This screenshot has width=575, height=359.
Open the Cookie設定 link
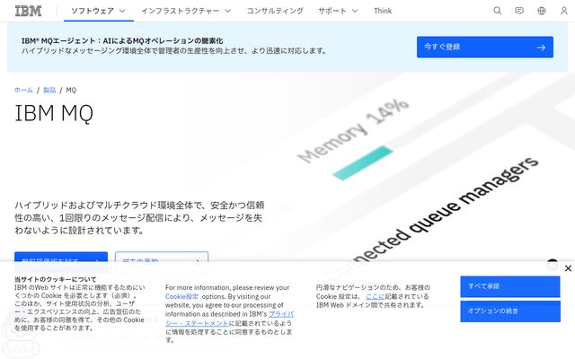point(181,296)
